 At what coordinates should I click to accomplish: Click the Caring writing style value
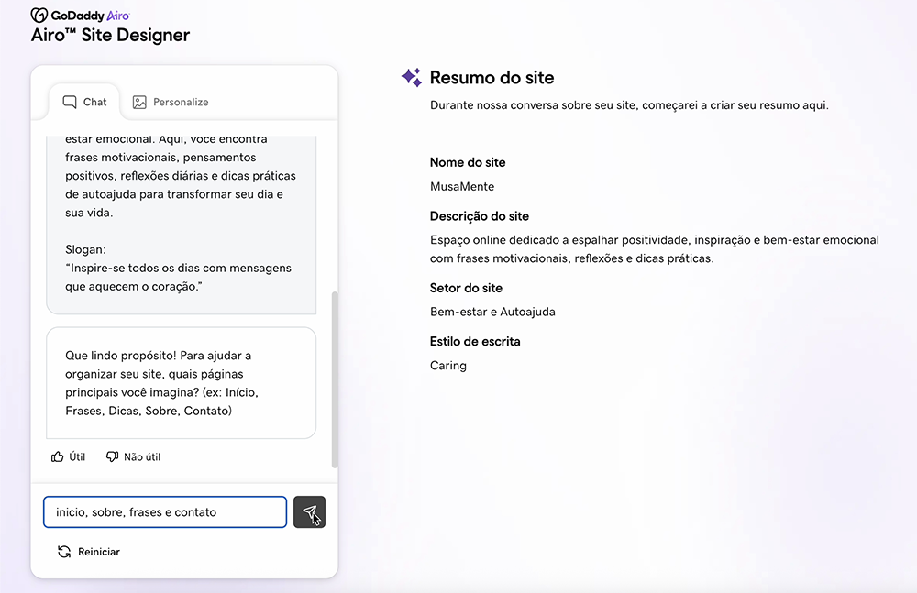point(448,366)
